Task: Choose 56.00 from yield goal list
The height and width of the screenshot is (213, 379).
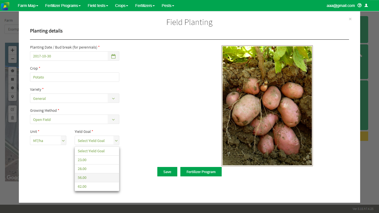Action: tap(97, 178)
